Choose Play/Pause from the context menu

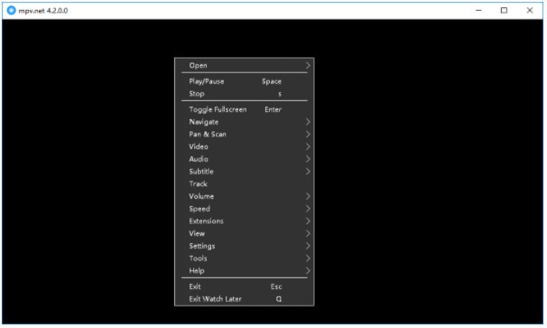click(x=245, y=81)
